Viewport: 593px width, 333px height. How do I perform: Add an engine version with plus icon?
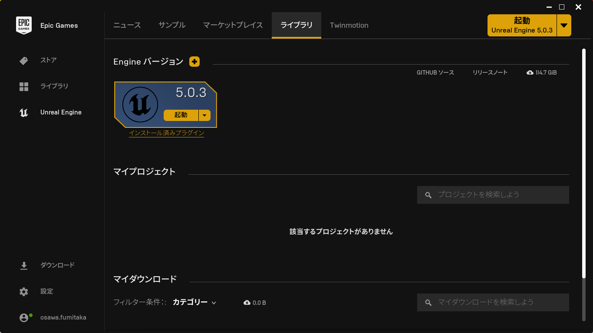point(194,62)
